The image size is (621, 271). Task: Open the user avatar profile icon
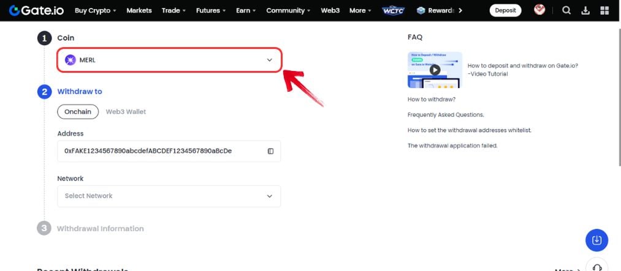click(539, 10)
